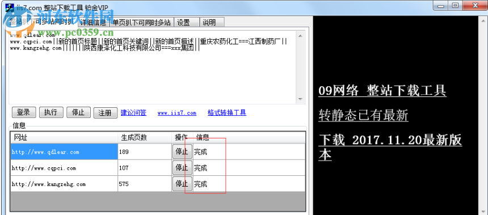This screenshot has height=215, width=488.
Task: Open the 建议问答 link
Action: (133, 113)
